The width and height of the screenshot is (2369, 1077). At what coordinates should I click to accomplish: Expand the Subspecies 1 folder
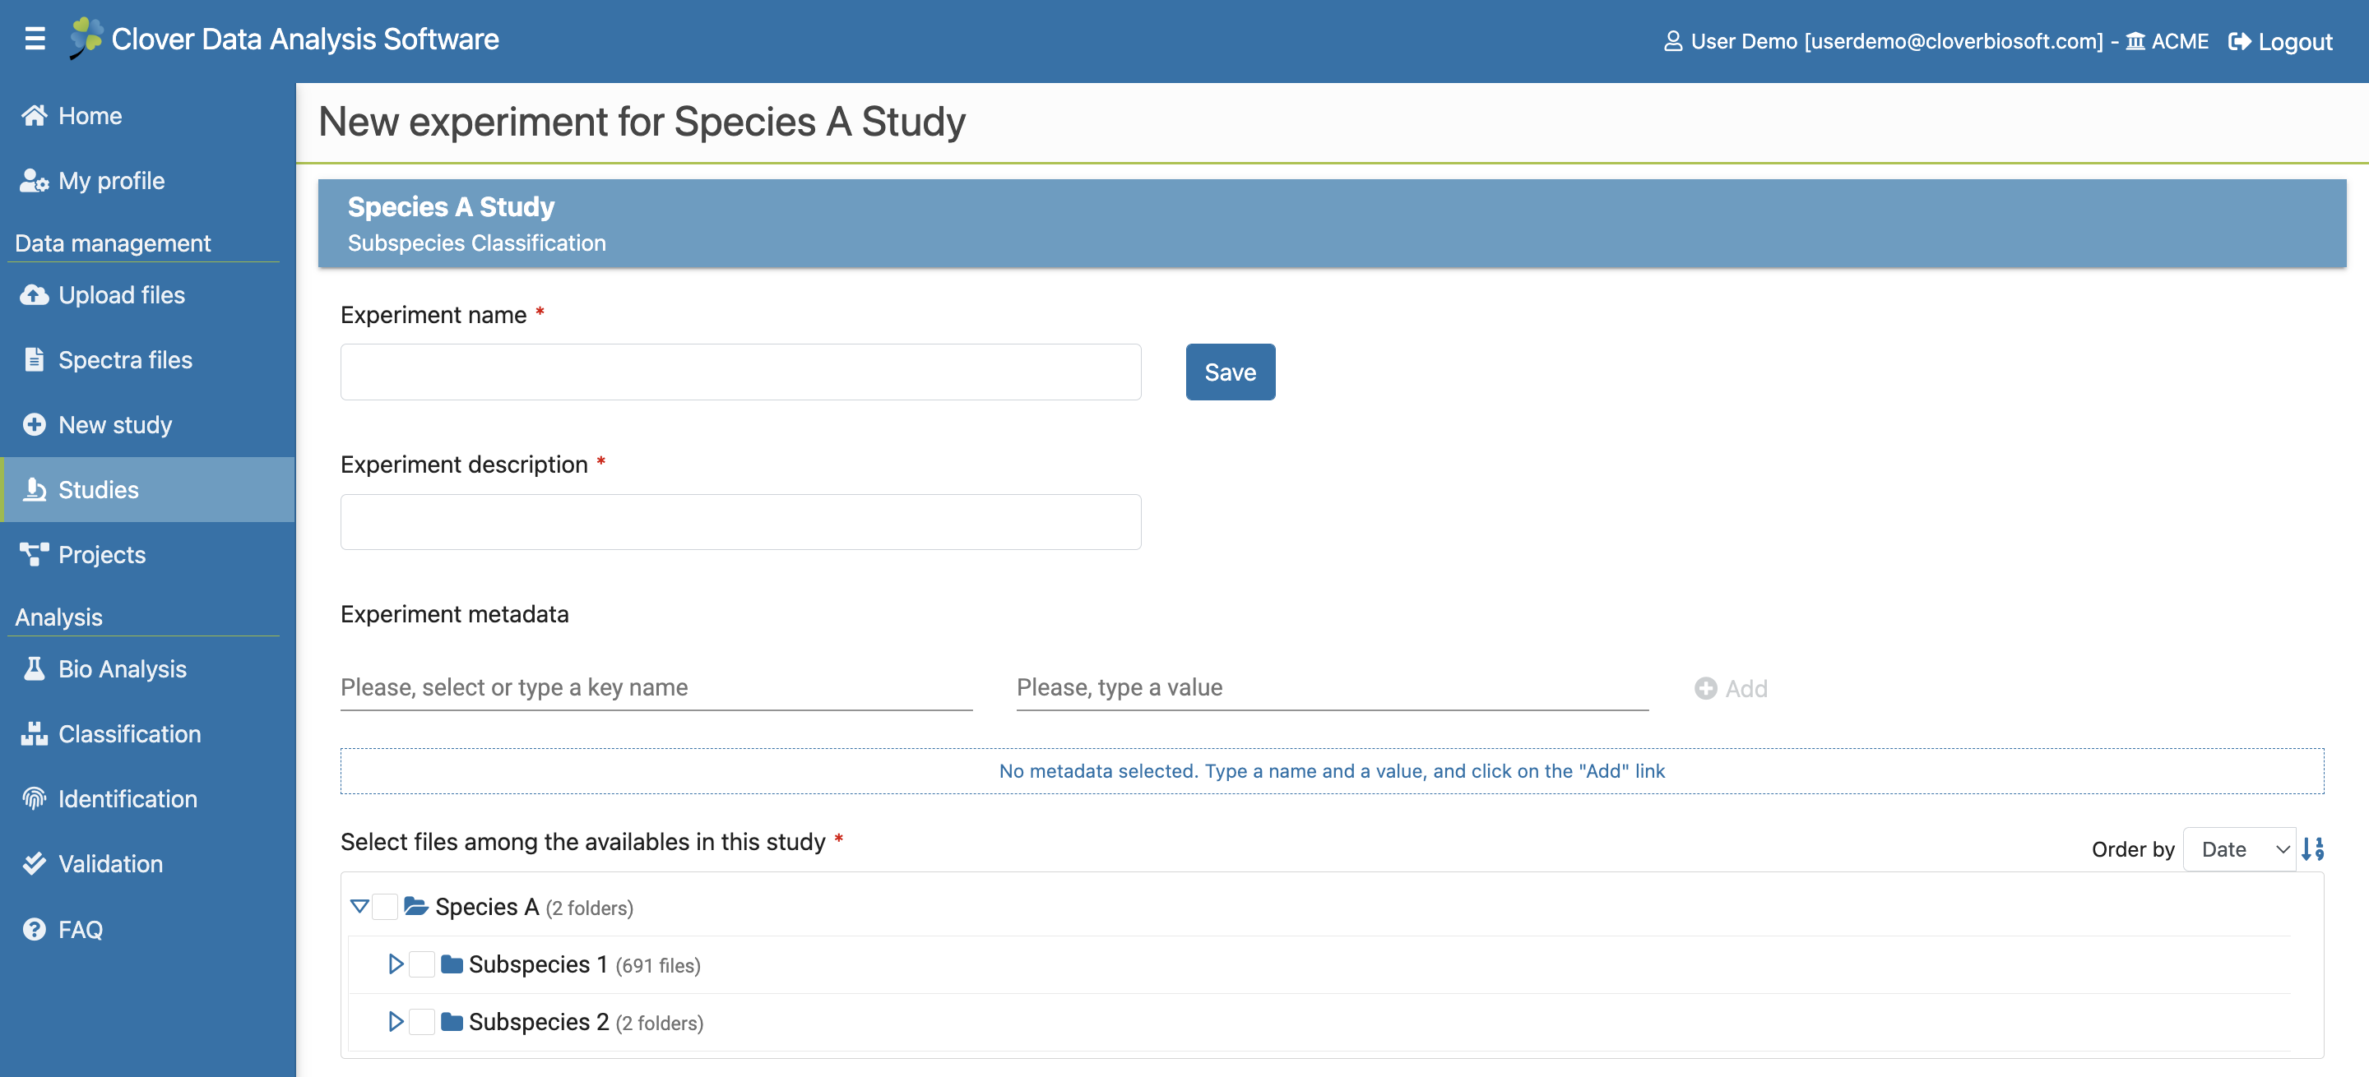(396, 964)
